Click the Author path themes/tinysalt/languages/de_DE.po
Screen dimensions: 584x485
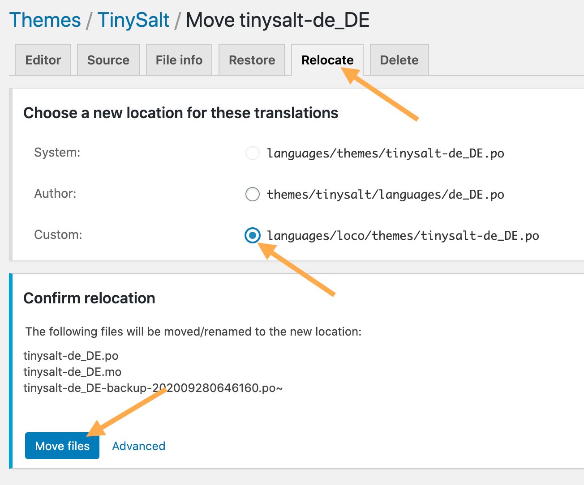pyautogui.click(x=385, y=194)
